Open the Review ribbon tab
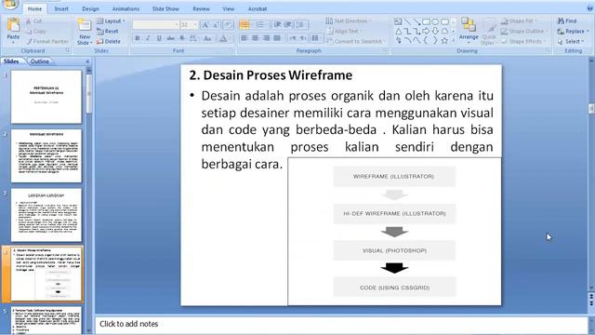Image resolution: width=595 pixels, height=335 pixels. click(201, 8)
